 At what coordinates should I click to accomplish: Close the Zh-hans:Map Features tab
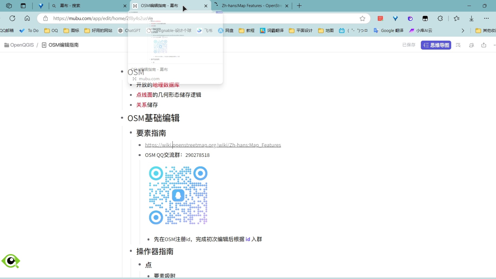click(287, 6)
